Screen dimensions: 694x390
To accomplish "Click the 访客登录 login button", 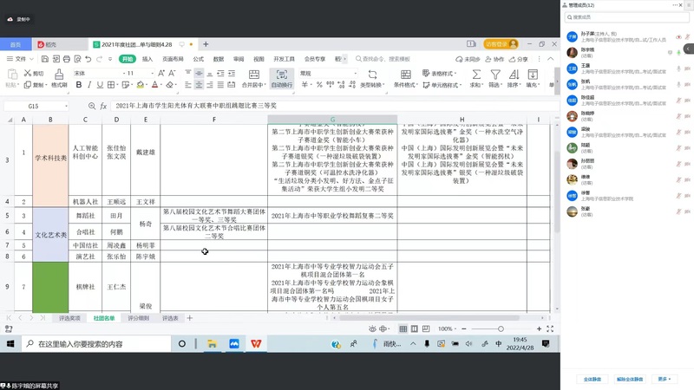I will pyautogui.click(x=497, y=44).
